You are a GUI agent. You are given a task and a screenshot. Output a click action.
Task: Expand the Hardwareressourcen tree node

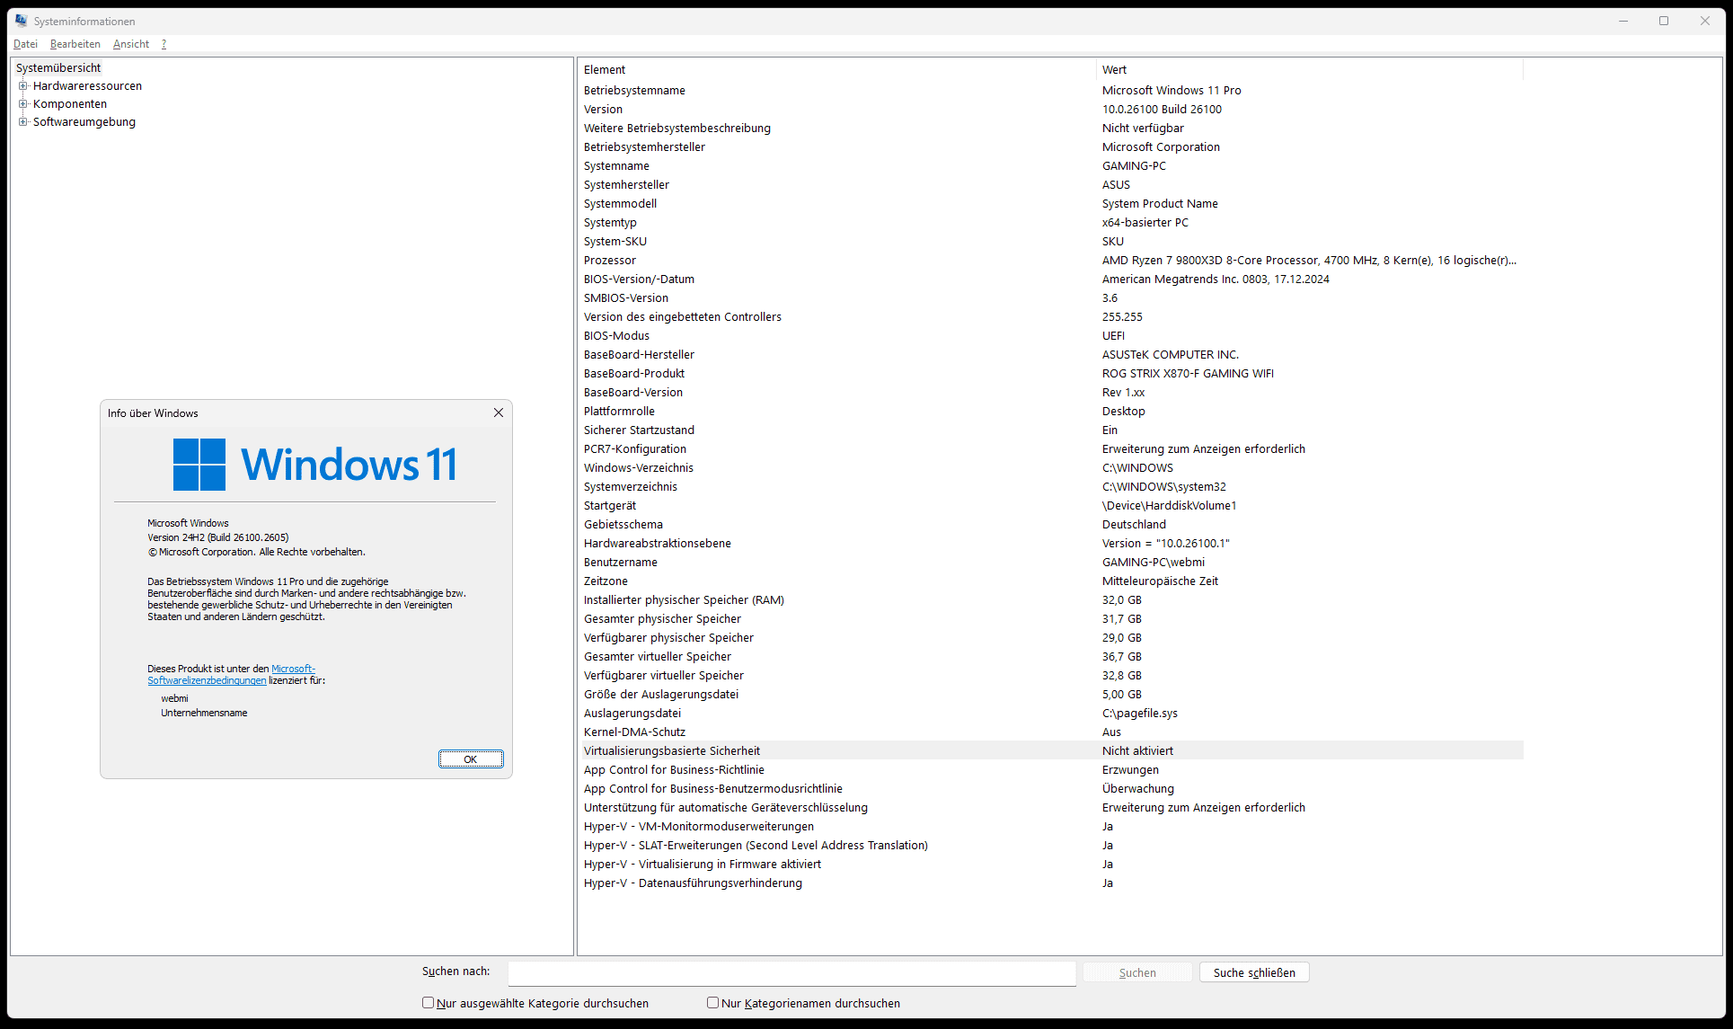tap(23, 86)
